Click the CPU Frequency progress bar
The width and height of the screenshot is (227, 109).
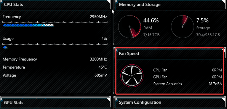(x=28, y=25)
